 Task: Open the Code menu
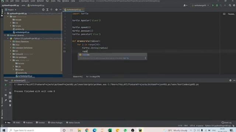(x=33, y=1)
